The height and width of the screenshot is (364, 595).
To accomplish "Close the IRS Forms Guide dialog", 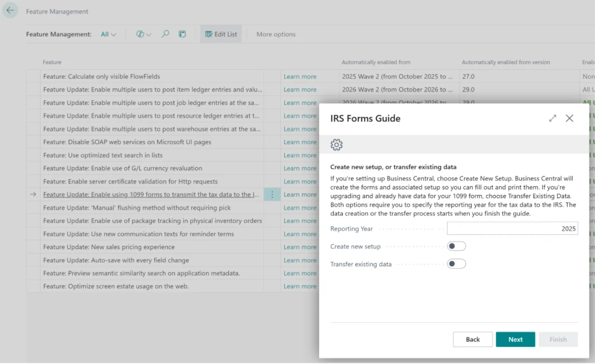I will [570, 118].
